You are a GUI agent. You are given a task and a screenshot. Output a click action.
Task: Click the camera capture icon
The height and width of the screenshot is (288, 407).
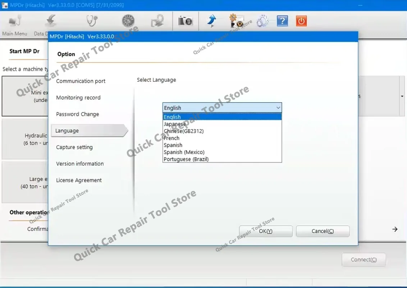(185, 21)
